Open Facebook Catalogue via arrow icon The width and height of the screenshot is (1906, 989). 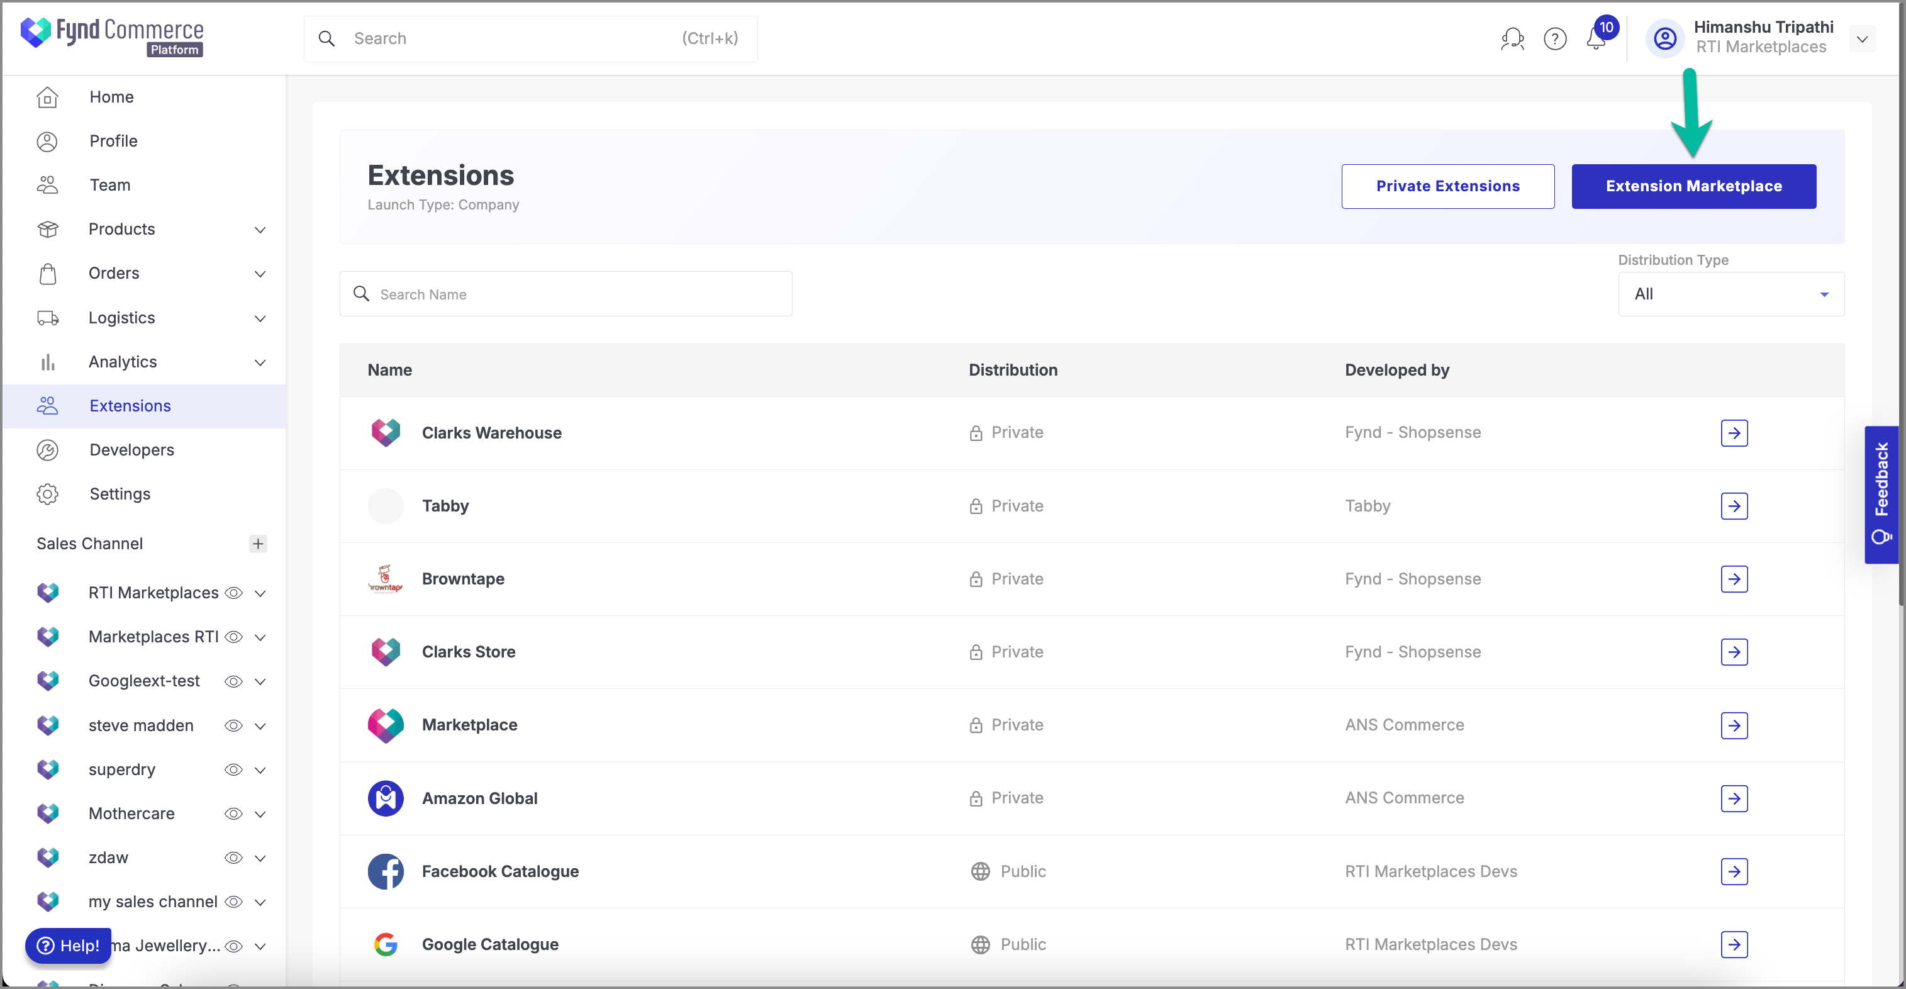pyautogui.click(x=1734, y=872)
